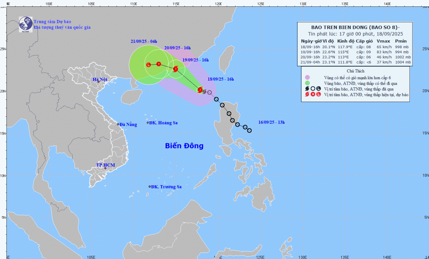Click 'khí tượng thuỷ văn quốc gia' text
This screenshot has height=259, width=429.
62,27
